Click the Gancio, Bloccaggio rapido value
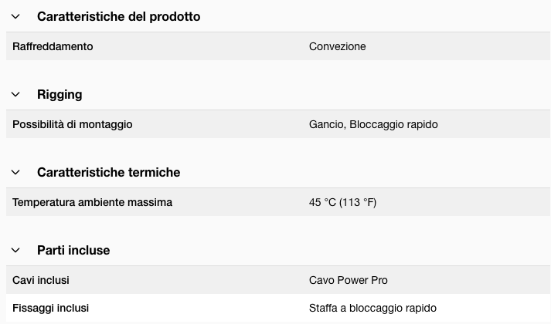551x324 pixels. tap(373, 124)
